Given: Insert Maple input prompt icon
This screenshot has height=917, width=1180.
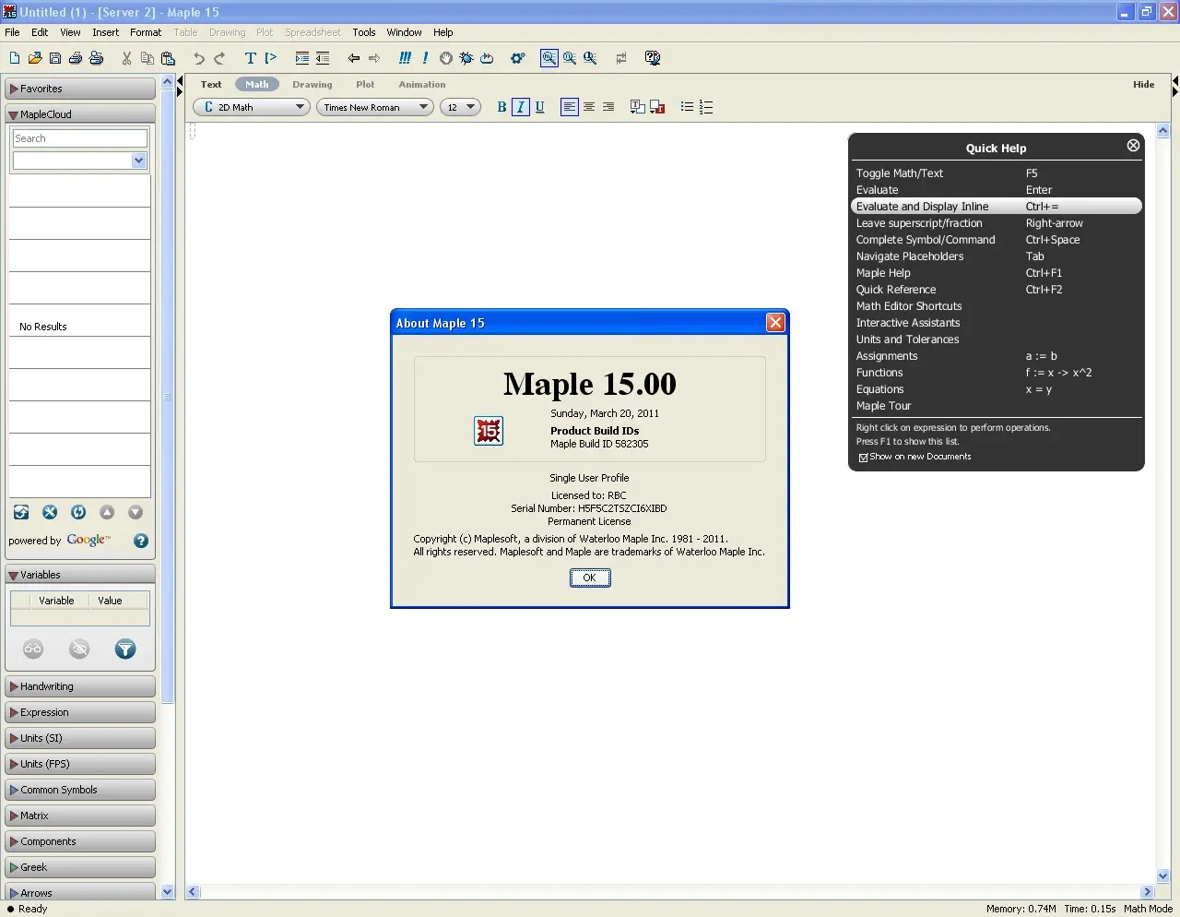Looking at the screenshot, I should 270,58.
